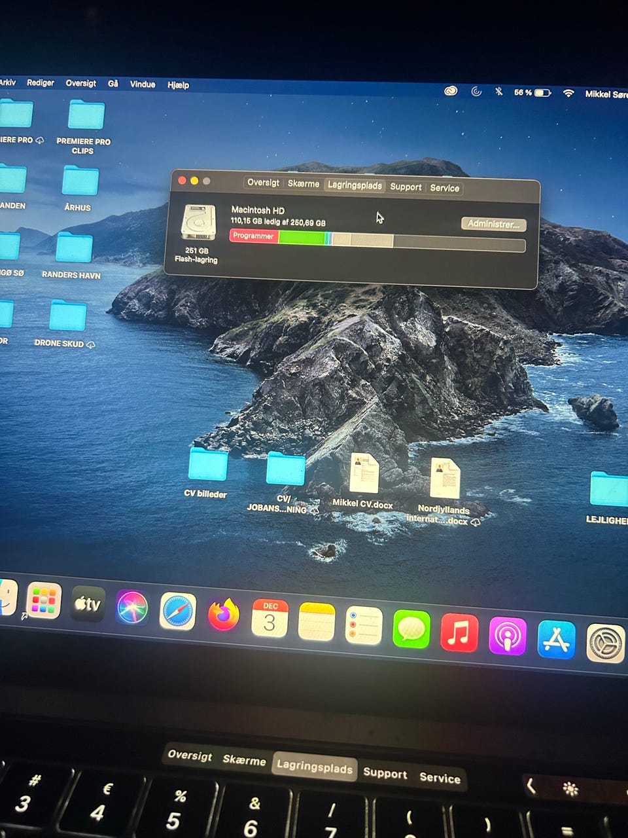Click the Mikkel user name in menu bar
Image resolution: width=628 pixels, height=838 pixels.
[x=606, y=94]
